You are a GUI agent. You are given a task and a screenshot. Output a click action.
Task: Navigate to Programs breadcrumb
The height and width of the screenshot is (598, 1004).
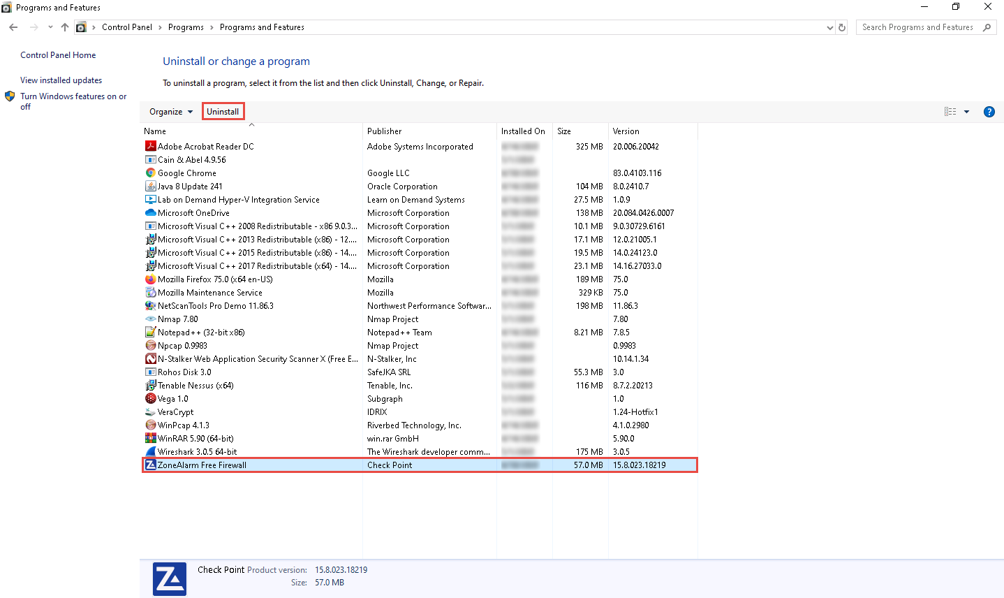coord(186,27)
